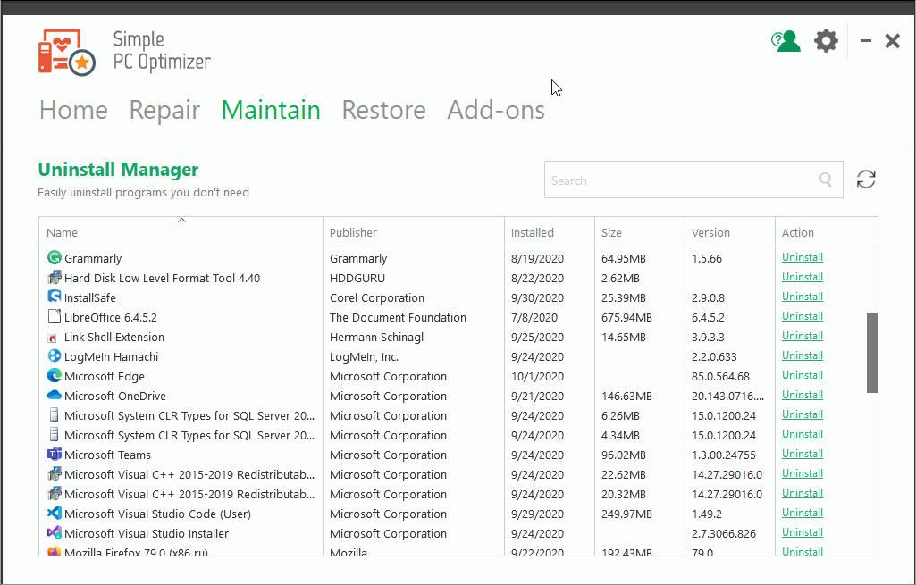Image resolution: width=916 pixels, height=585 pixels.
Task: Click the Visual Studio Code icon
Action: pyautogui.click(x=54, y=514)
